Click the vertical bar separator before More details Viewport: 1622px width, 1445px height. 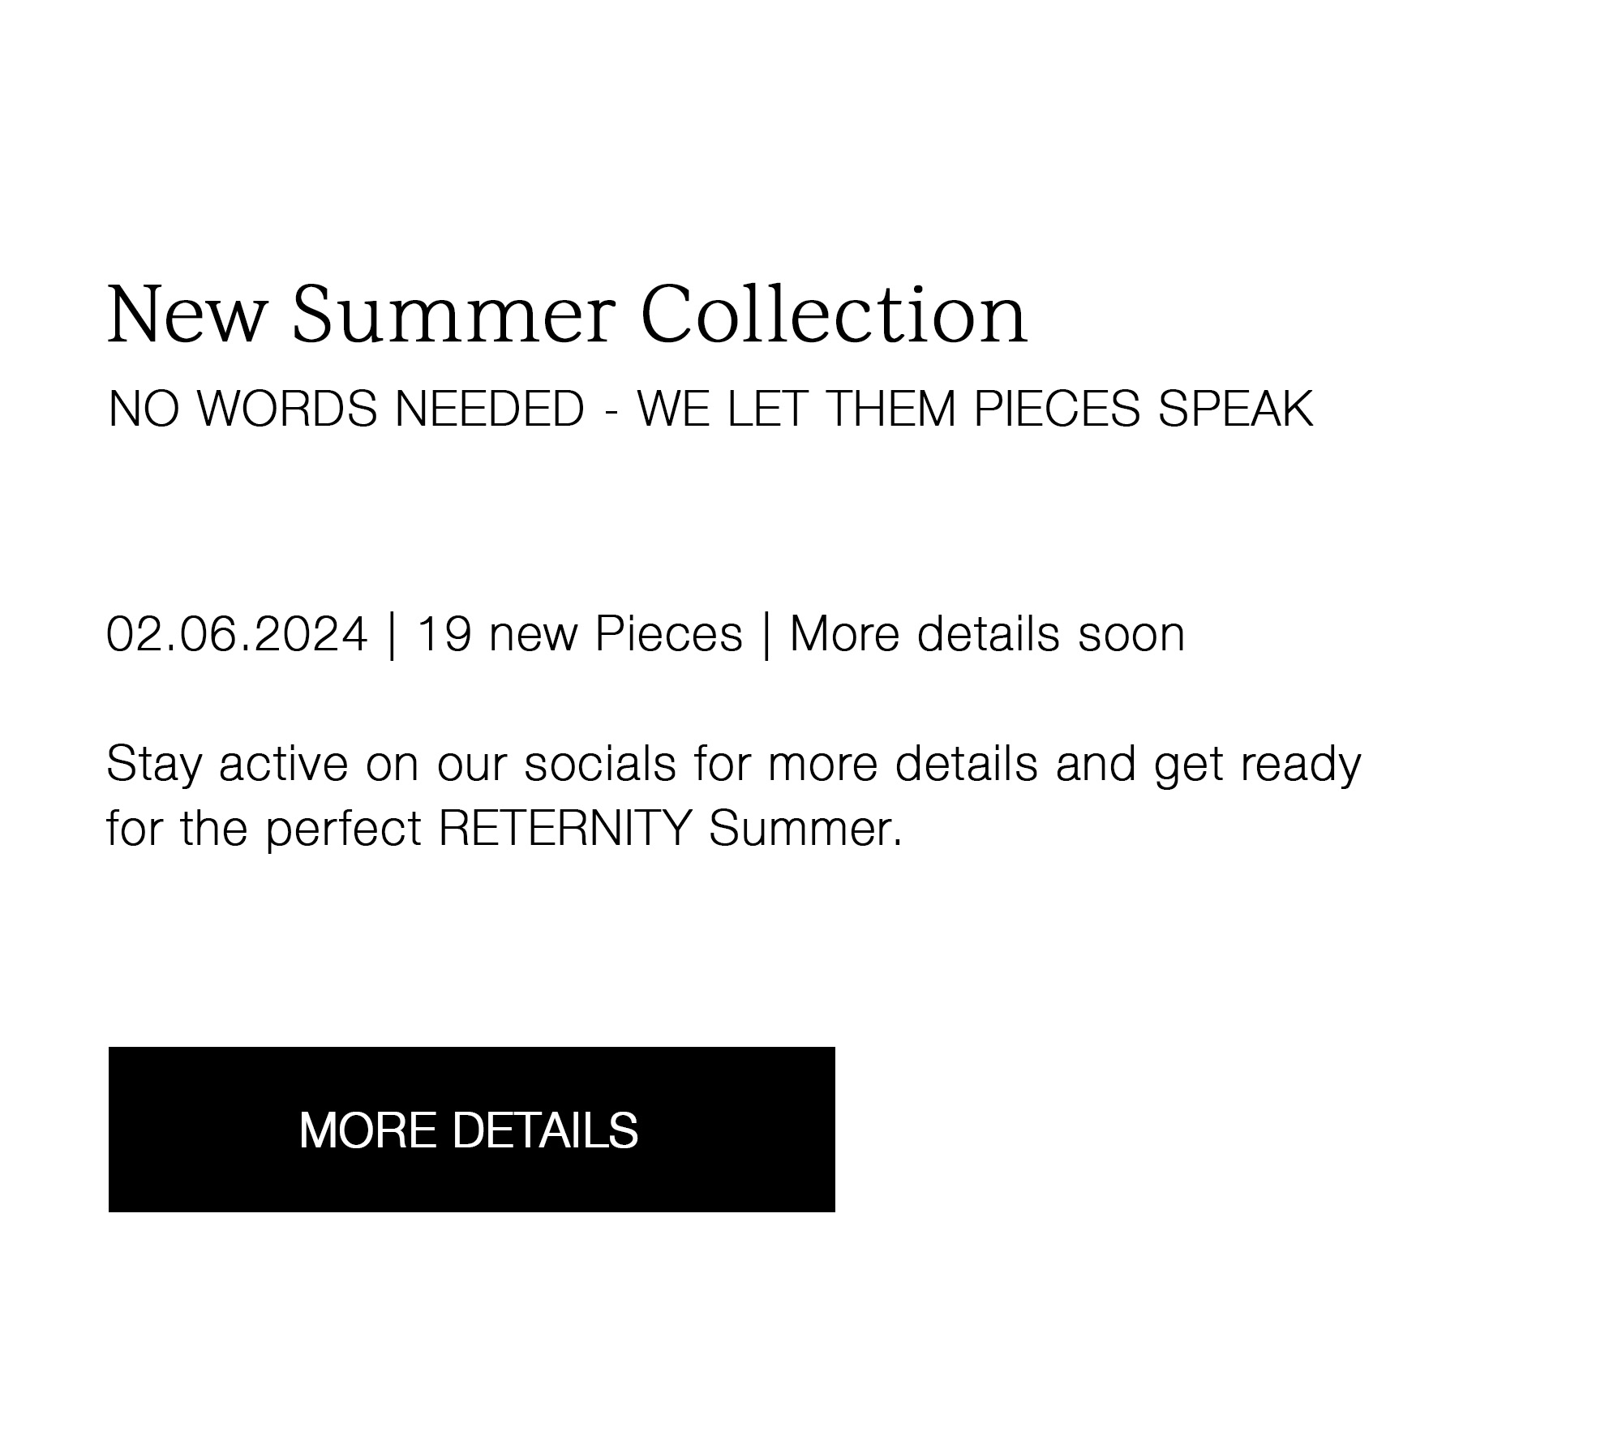tap(766, 635)
